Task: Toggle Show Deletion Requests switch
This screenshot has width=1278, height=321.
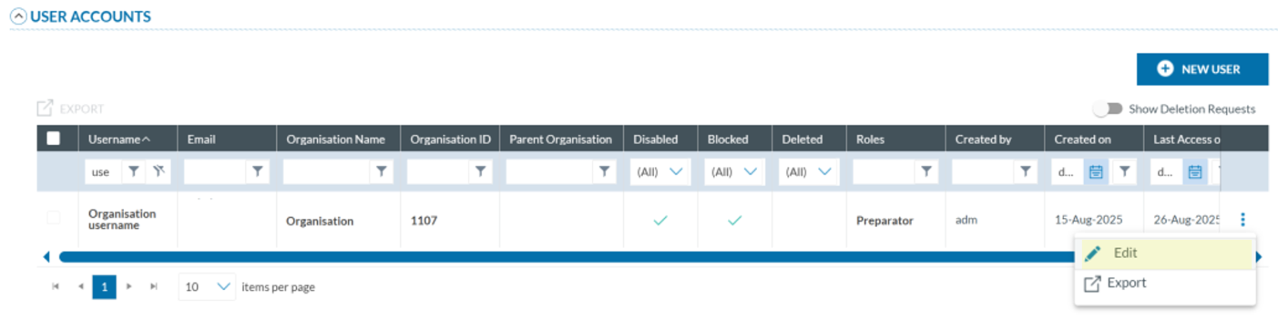Action: [x=1108, y=109]
